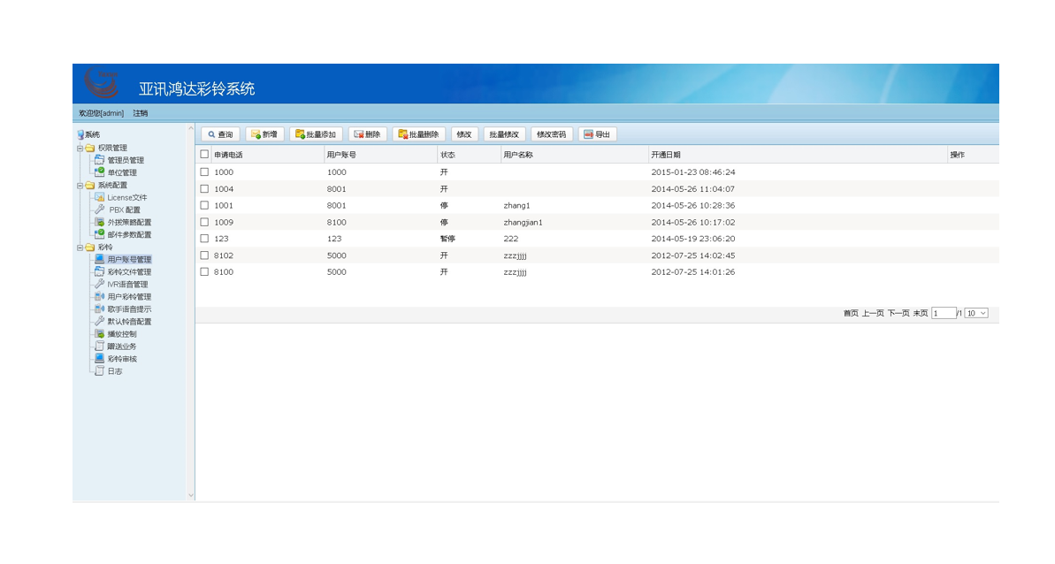Click the 删除 delete icon in toolbar
This screenshot has height=564, width=1055.
point(358,135)
